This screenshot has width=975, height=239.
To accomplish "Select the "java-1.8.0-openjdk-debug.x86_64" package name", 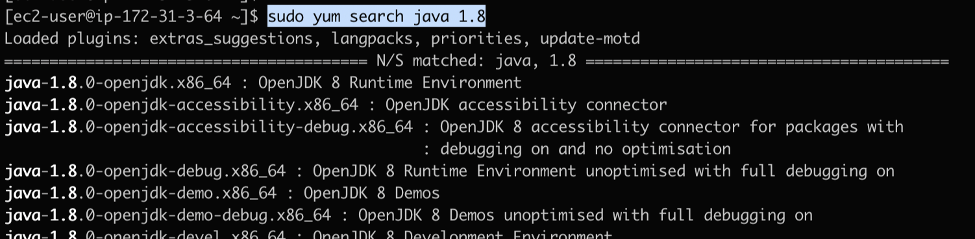I will click(x=145, y=171).
